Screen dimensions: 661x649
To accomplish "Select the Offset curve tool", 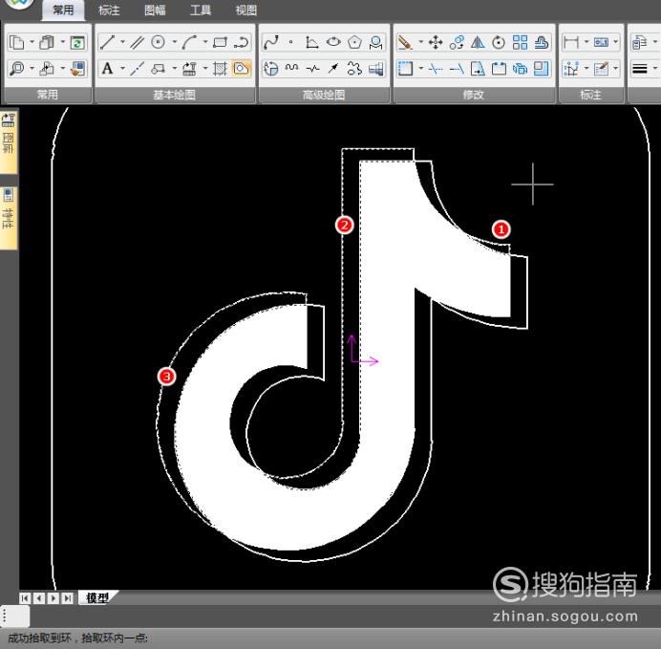I will (x=542, y=43).
